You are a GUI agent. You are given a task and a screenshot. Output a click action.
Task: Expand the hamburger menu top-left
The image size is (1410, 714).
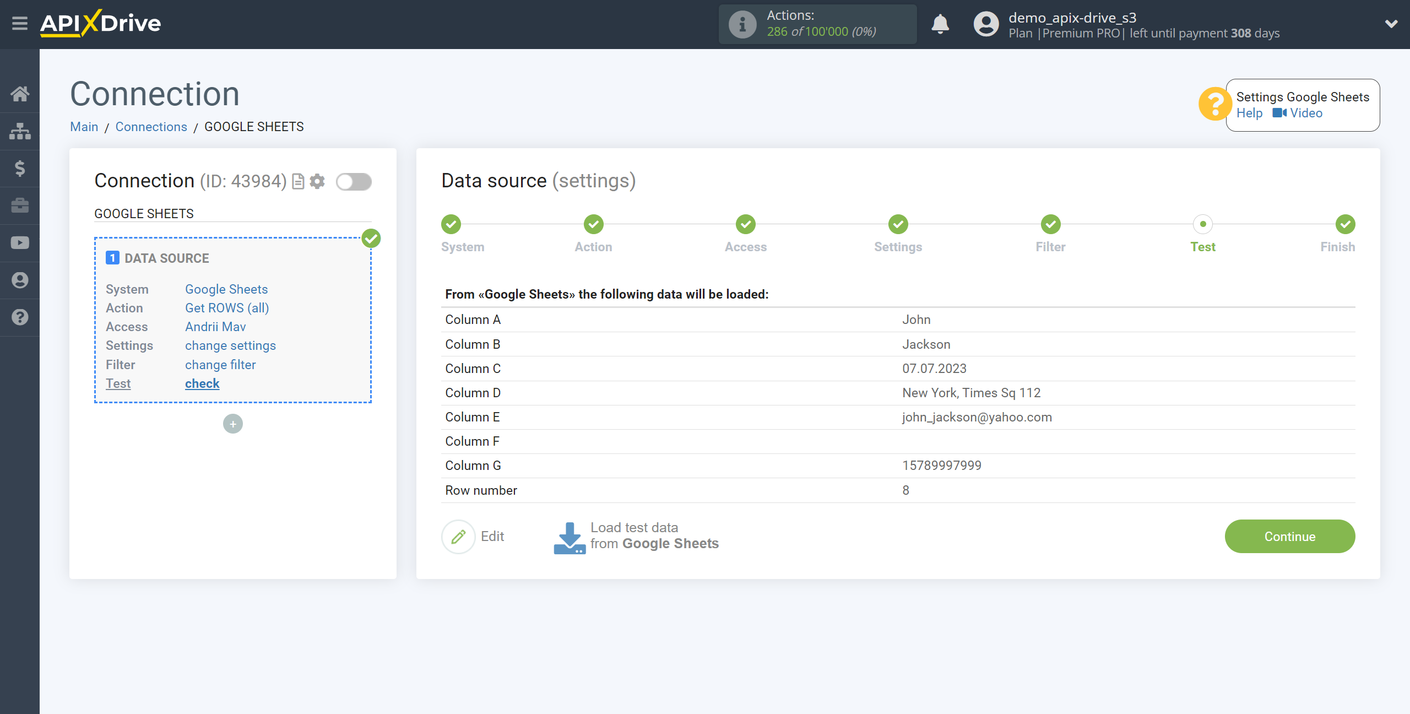(x=20, y=24)
